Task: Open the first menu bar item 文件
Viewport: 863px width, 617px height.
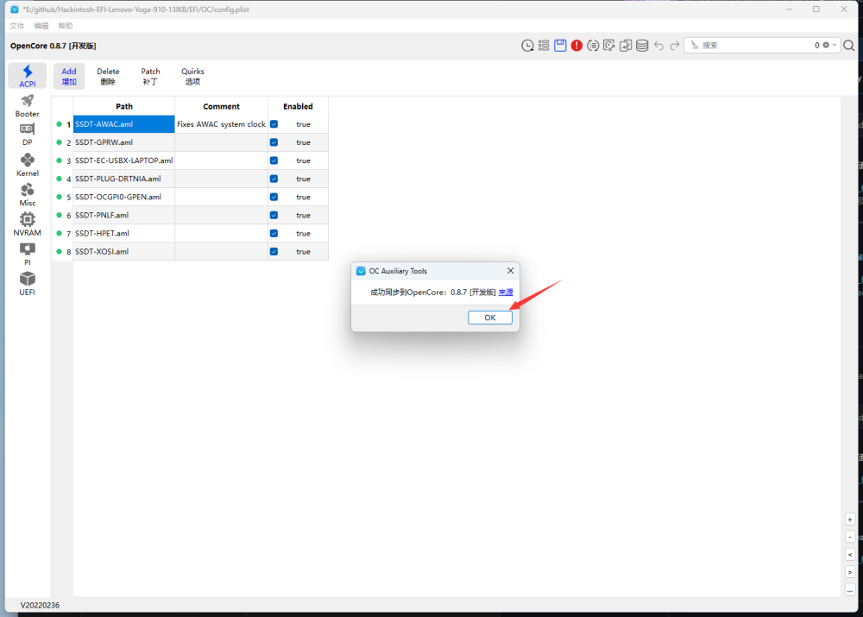Action: click(17, 26)
